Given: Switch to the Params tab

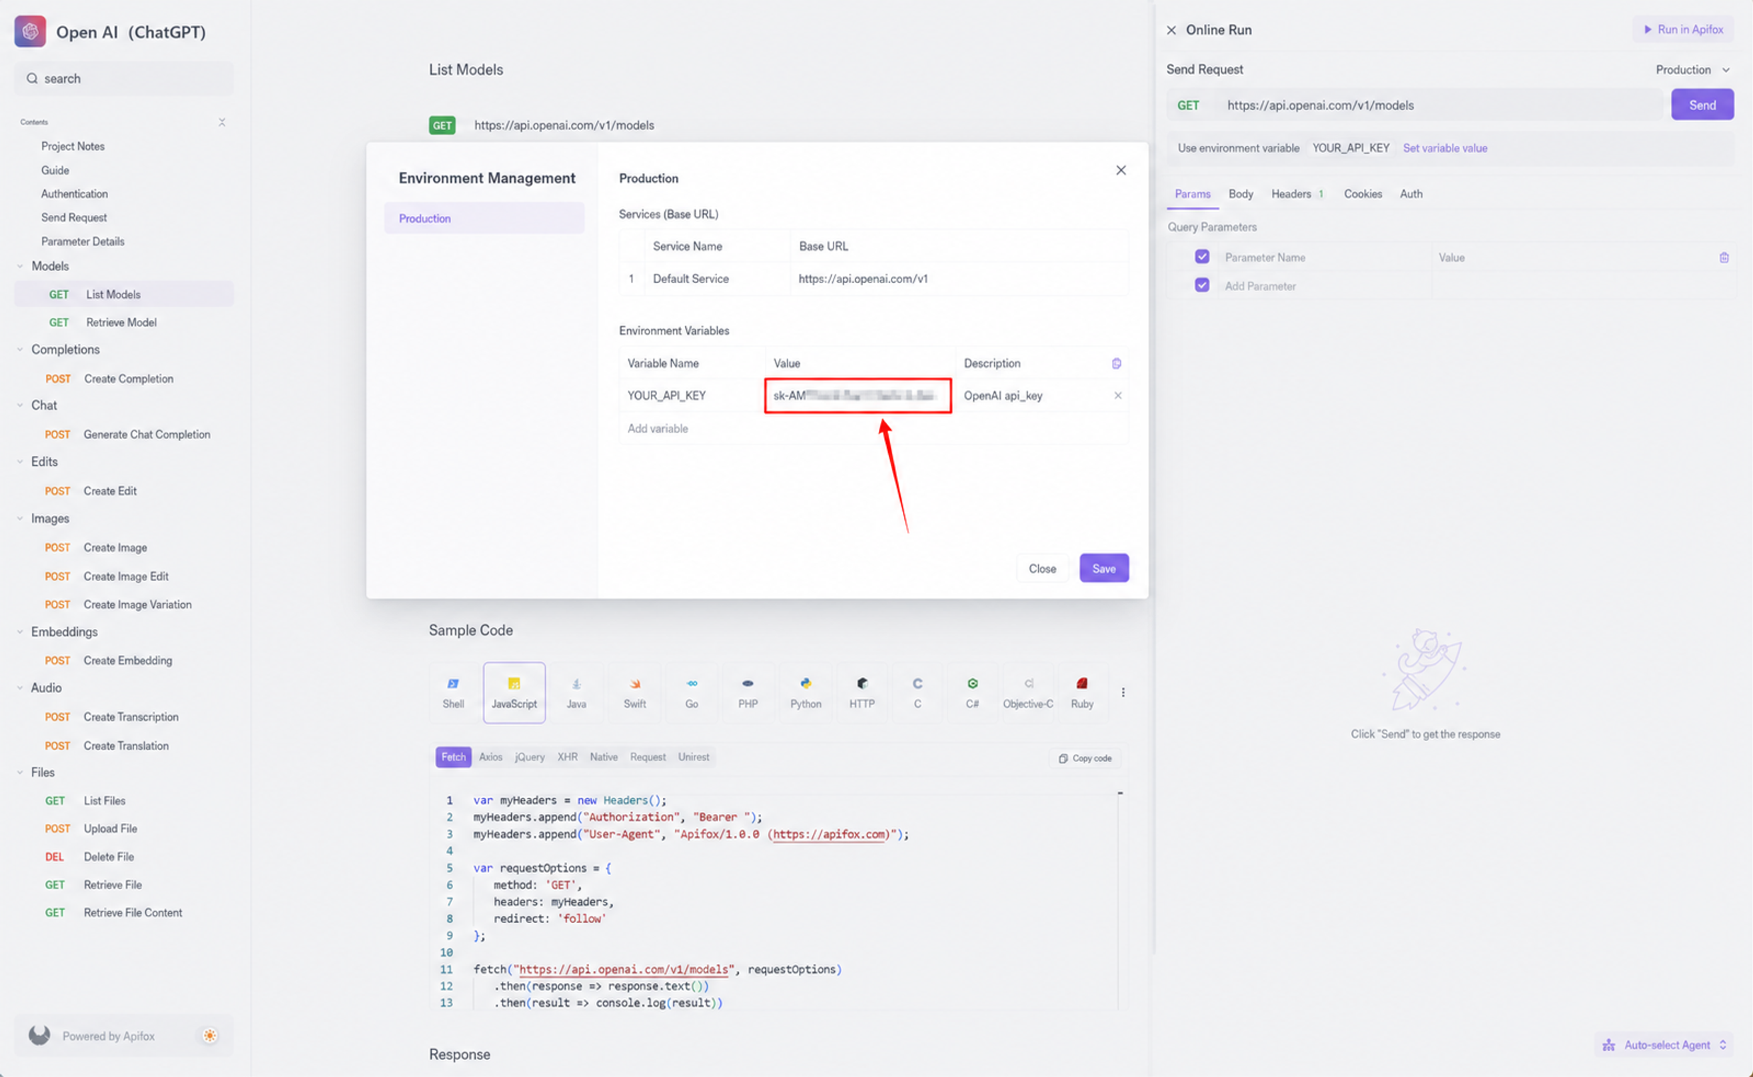Looking at the screenshot, I should 1192,194.
